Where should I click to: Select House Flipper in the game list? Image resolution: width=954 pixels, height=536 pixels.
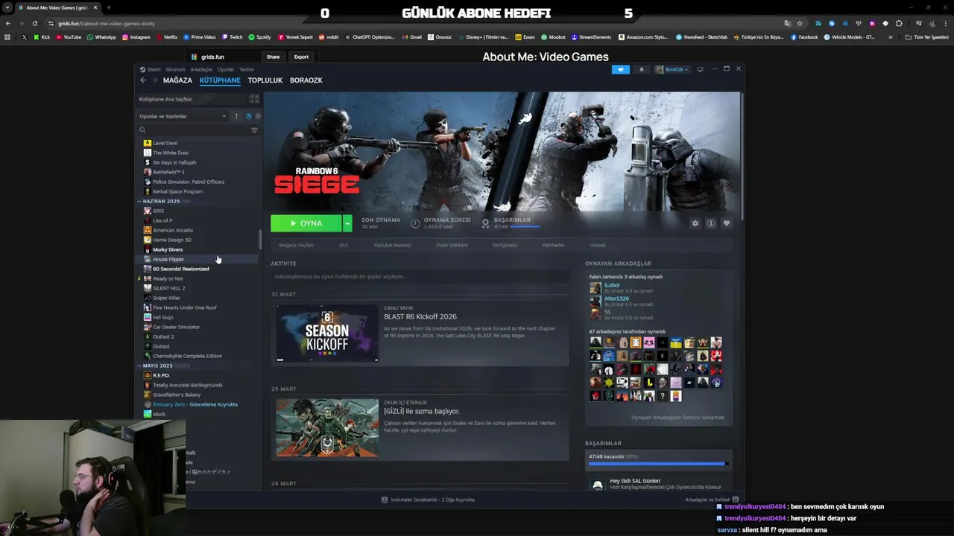pos(198,259)
